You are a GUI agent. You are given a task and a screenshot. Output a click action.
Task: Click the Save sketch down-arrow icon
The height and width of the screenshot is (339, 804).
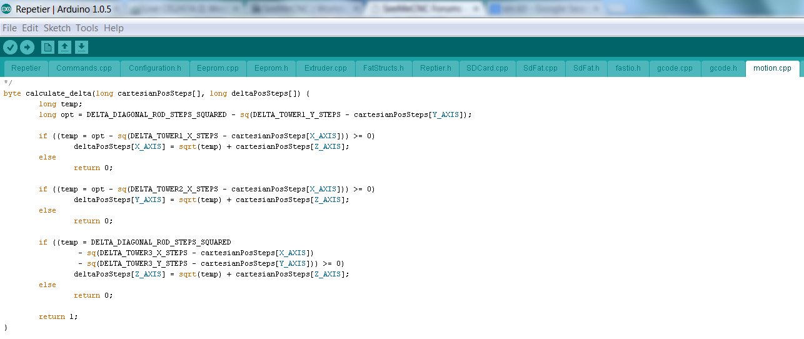click(x=81, y=48)
